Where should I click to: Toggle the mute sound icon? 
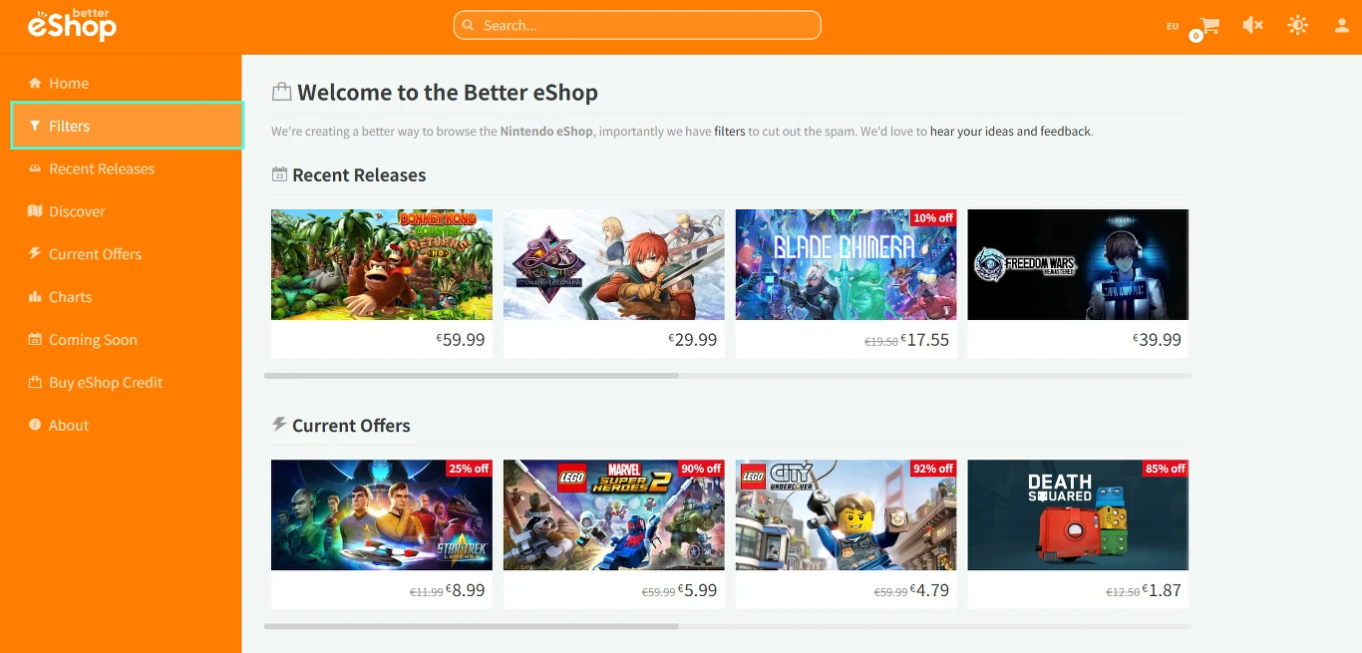[1253, 25]
